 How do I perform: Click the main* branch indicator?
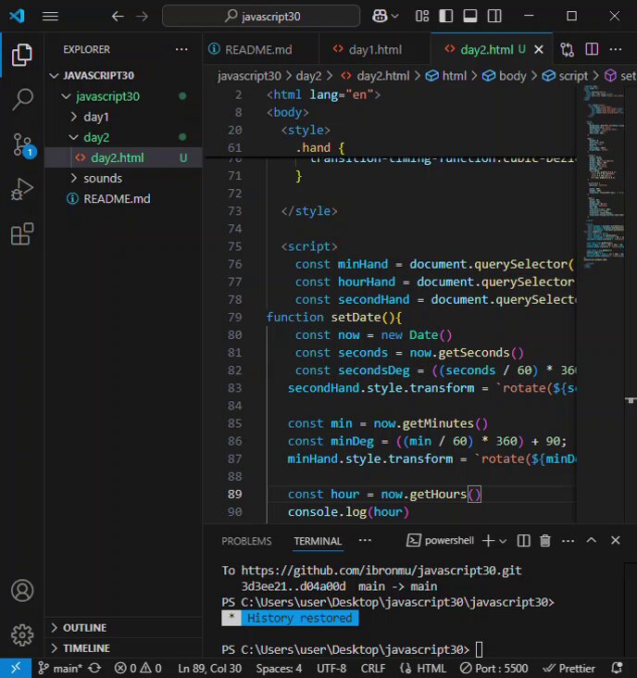point(59,669)
